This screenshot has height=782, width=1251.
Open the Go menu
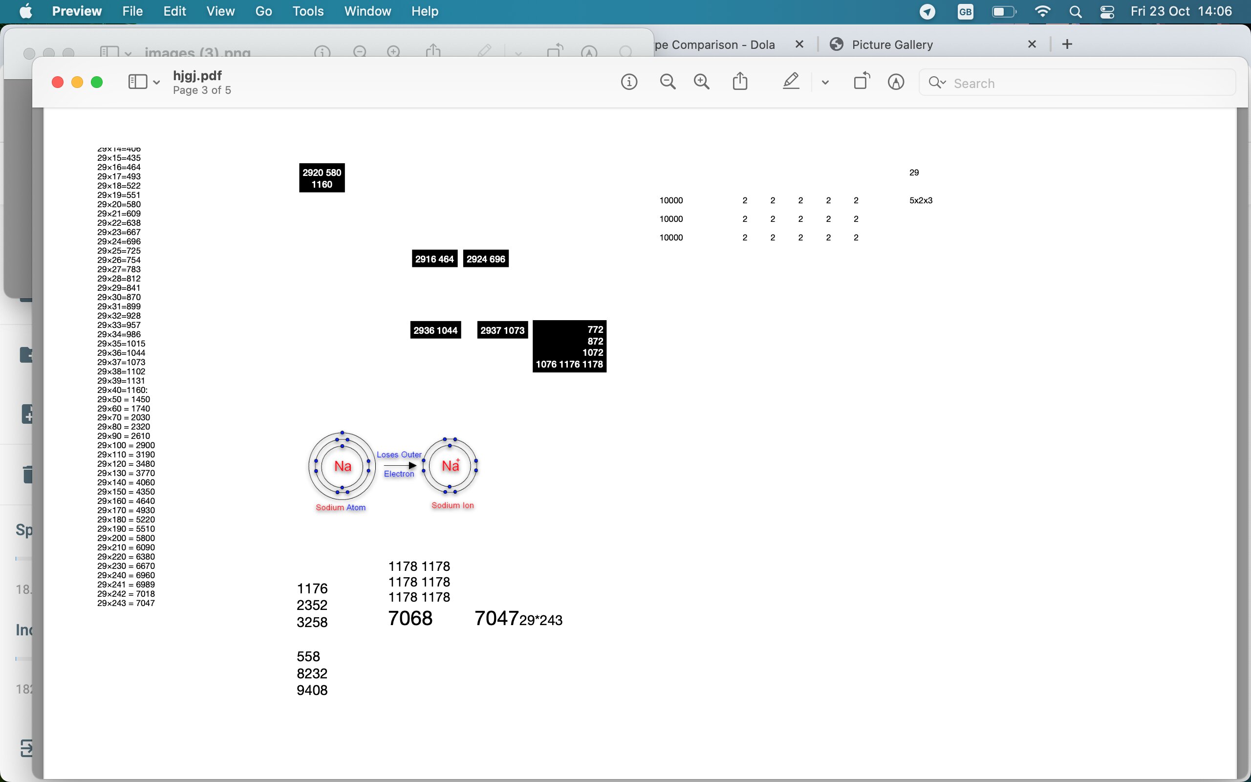[x=264, y=11]
